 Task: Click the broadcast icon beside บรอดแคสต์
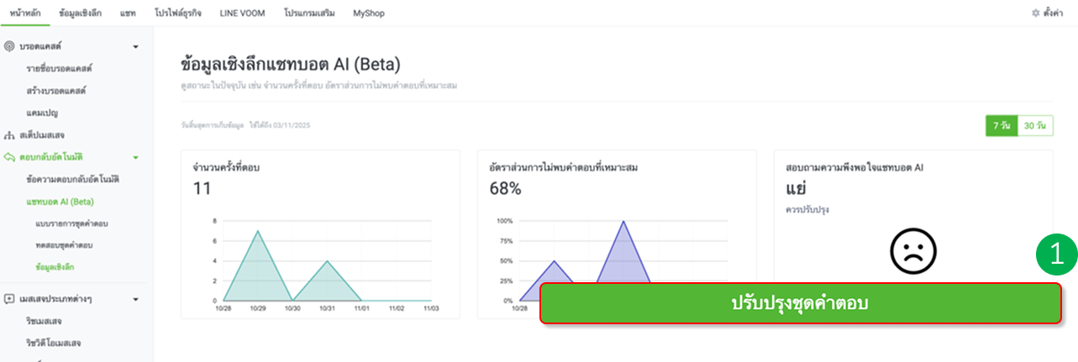[8, 46]
